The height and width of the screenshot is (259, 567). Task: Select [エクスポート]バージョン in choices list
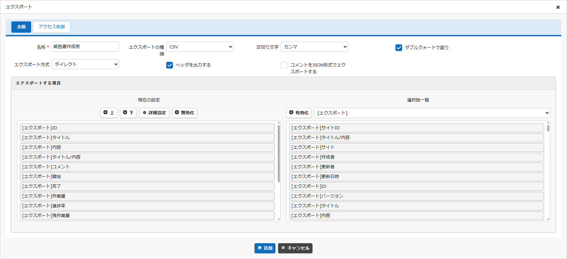tap(417, 196)
